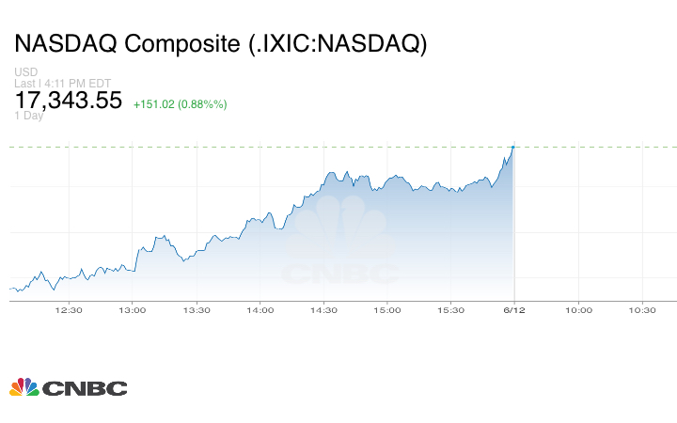The width and height of the screenshot is (677, 423).
Task: Click the 10:00 time axis label
Action: click(x=578, y=309)
